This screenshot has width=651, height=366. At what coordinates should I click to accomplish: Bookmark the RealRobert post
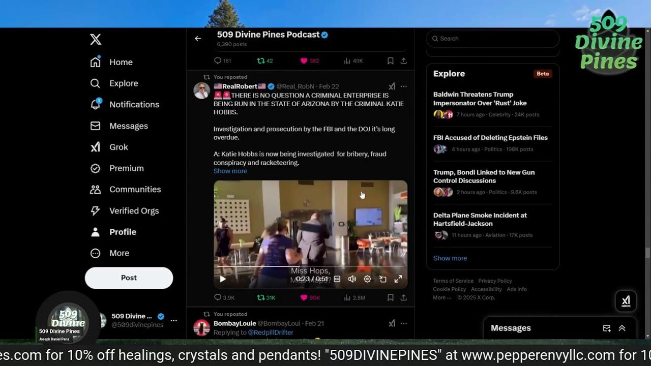point(390,297)
